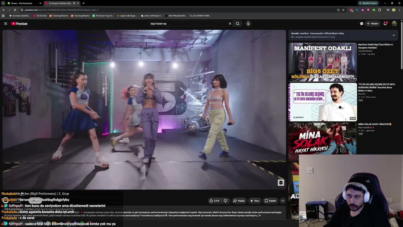Click the Gemini'a Sorun button
Viewport: 403px width, 227px height.
point(368,3)
